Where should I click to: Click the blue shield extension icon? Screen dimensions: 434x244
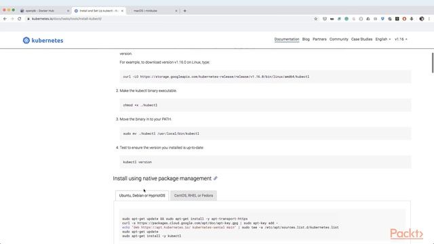coord(382,19)
